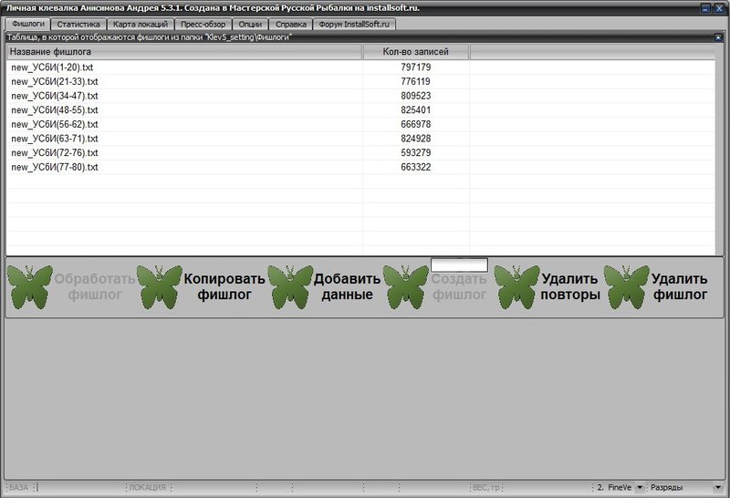Viewport: 730px width, 498px height.
Task: Open the Форум InstallSoft.ru tab
Action: 354,25
